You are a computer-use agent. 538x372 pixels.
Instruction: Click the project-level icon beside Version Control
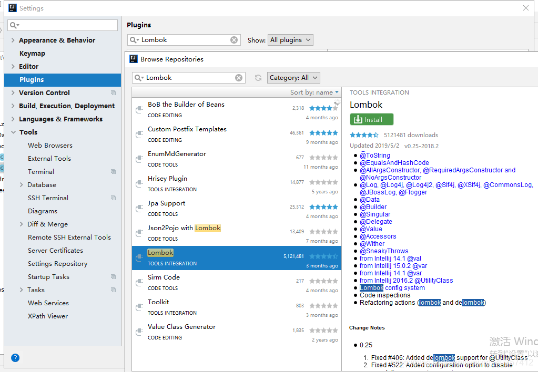click(x=113, y=93)
